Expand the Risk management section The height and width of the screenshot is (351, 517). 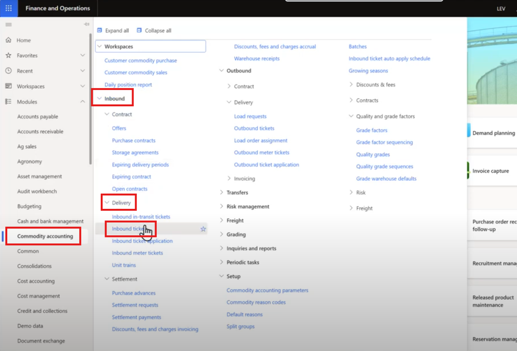(221, 206)
